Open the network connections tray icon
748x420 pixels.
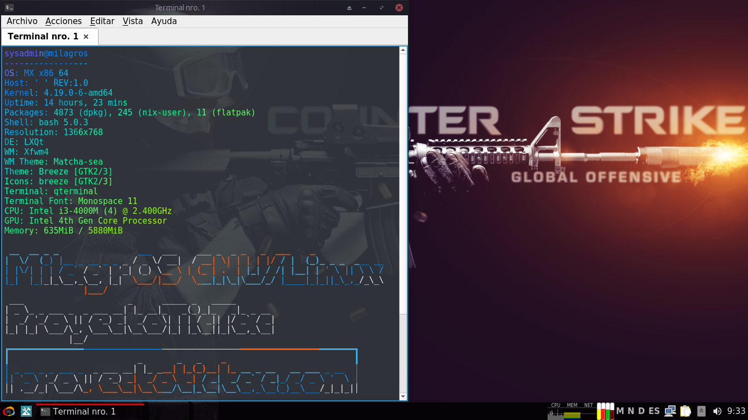pos(670,411)
